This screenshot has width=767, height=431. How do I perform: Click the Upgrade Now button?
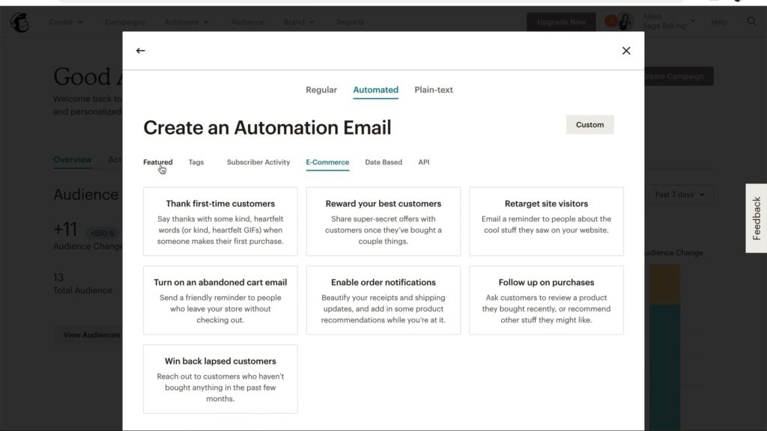pos(561,22)
